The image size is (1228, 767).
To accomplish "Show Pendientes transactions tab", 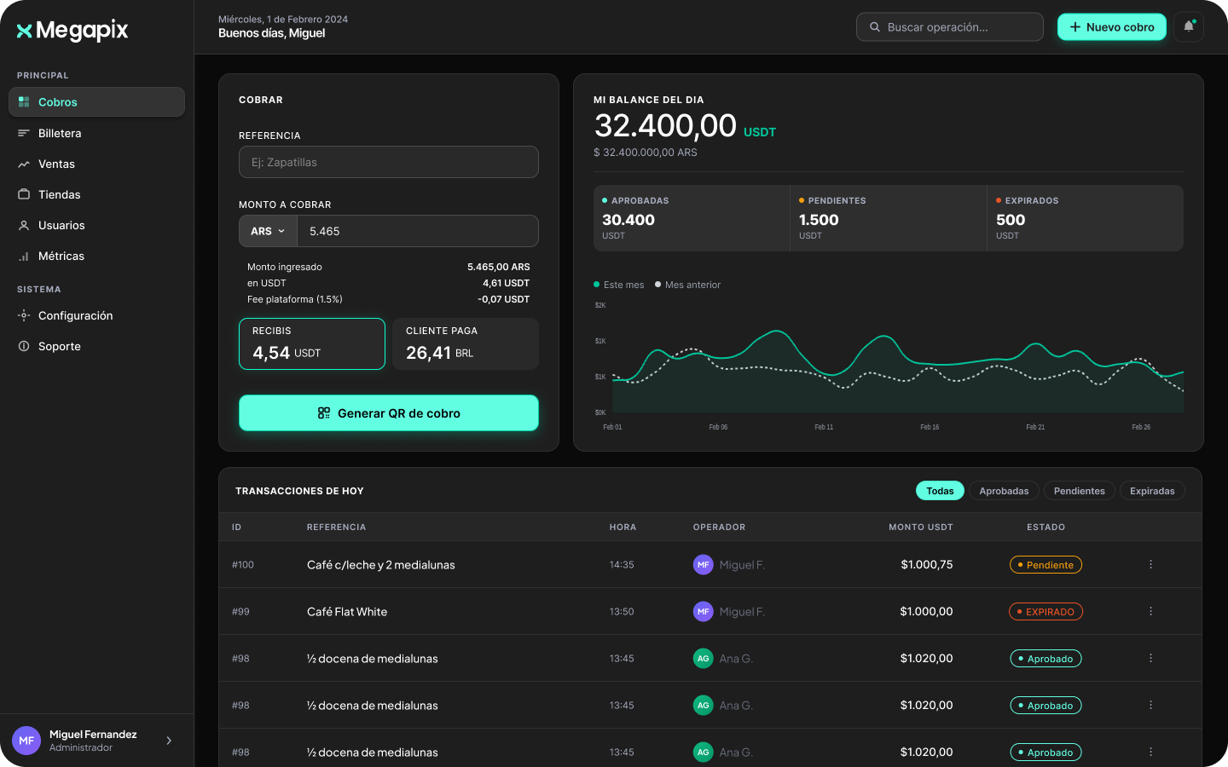I will (x=1079, y=491).
